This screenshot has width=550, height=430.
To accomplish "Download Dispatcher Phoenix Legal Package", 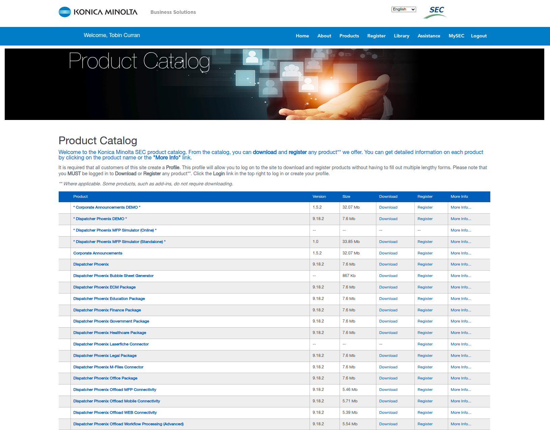I will tap(388, 356).
